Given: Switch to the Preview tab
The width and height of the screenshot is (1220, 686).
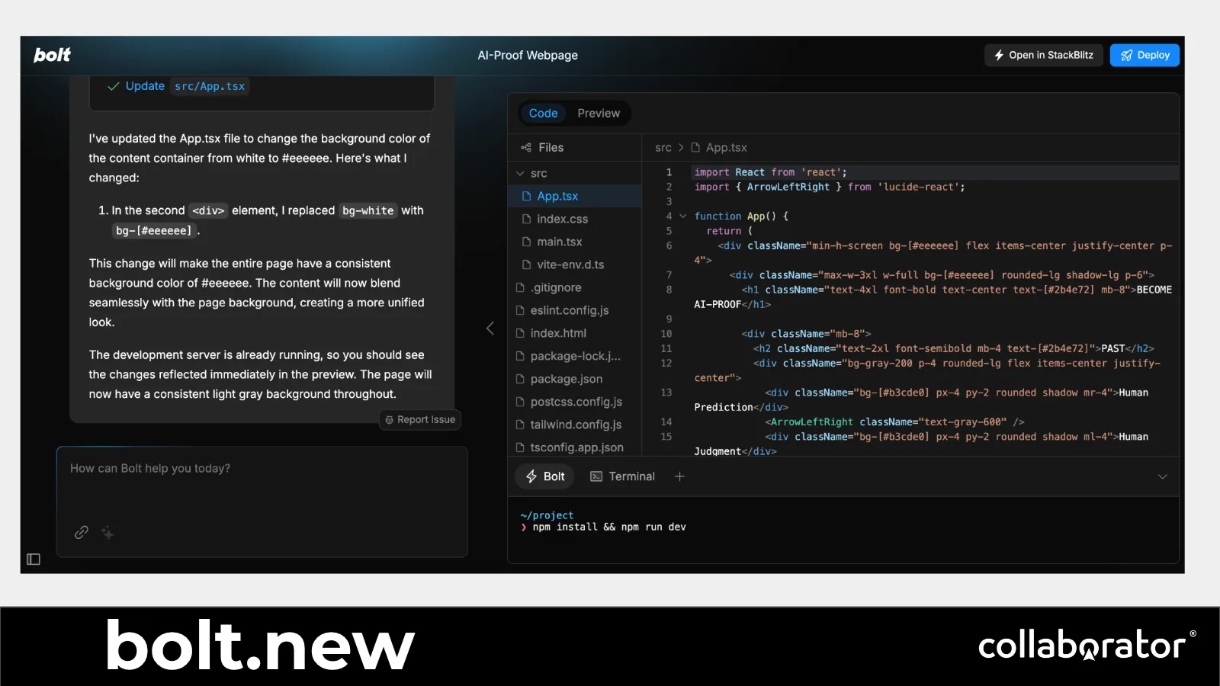Looking at the screenshot, I should point(599,114).
